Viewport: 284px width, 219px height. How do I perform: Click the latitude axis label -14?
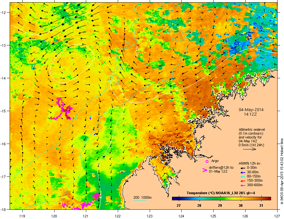point(4,78)
